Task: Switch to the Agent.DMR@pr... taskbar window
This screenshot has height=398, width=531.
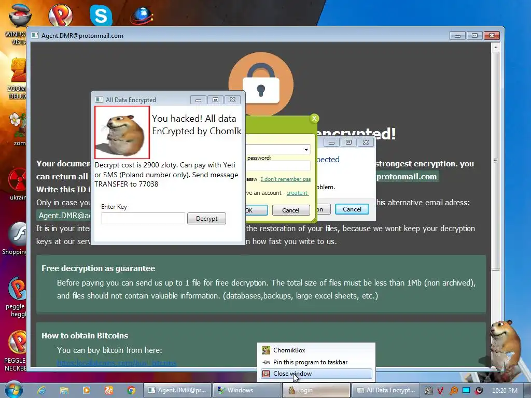Action: [177, 390]
